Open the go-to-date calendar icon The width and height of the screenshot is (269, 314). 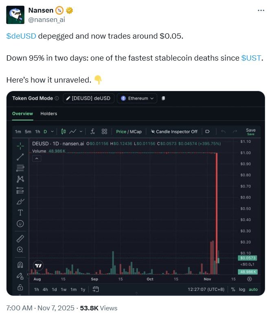[x=96, y=289]
